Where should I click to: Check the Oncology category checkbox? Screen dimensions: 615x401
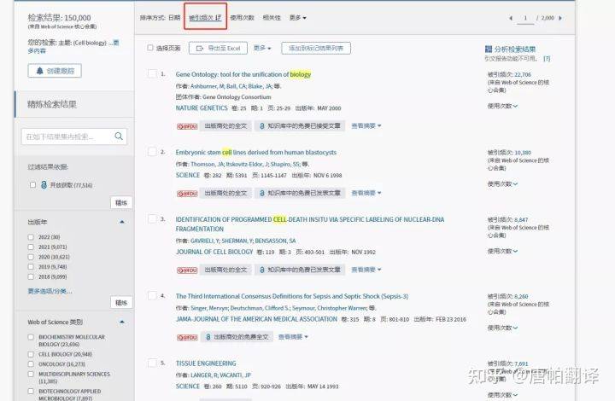pyautogui.click(x=31, y=363)
